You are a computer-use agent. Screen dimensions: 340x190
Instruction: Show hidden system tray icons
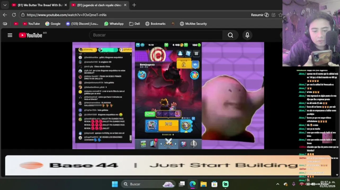pos(278,184)
